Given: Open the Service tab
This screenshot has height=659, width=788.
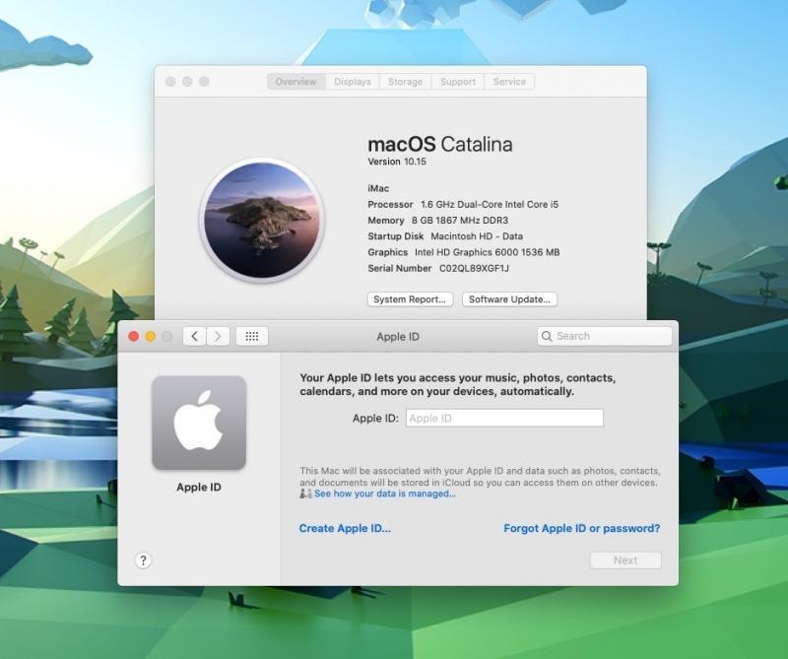Looking at the screenshot, I should (x=509, y=82).
